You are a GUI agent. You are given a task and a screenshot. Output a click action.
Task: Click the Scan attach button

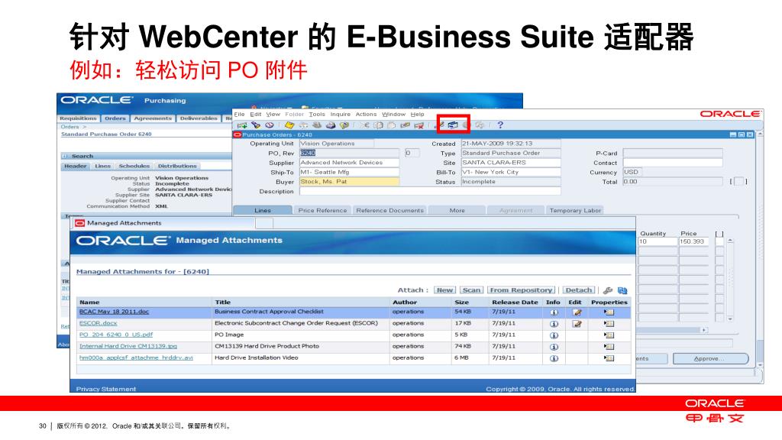(x=471, y=290)
